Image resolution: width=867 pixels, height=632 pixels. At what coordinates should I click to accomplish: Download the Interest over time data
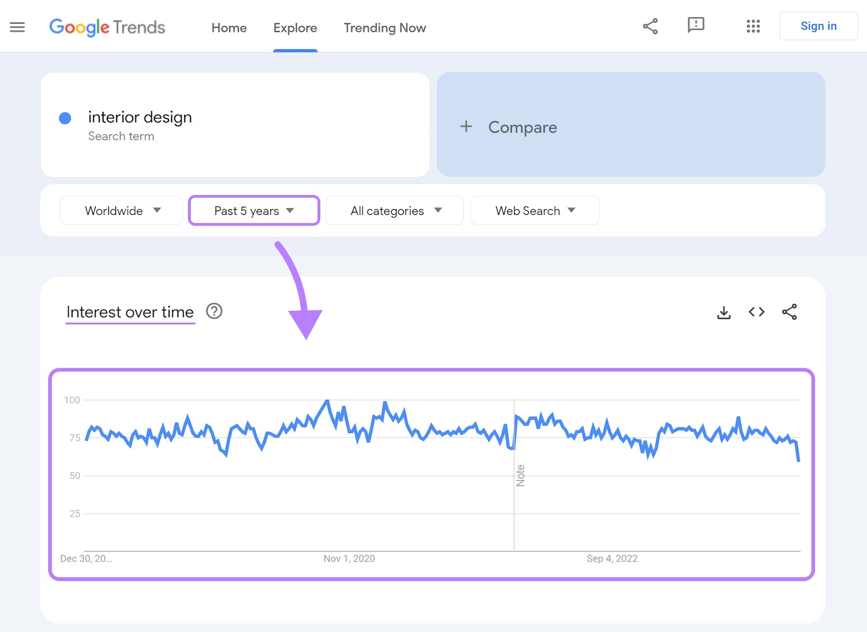(x=724, y=312)
